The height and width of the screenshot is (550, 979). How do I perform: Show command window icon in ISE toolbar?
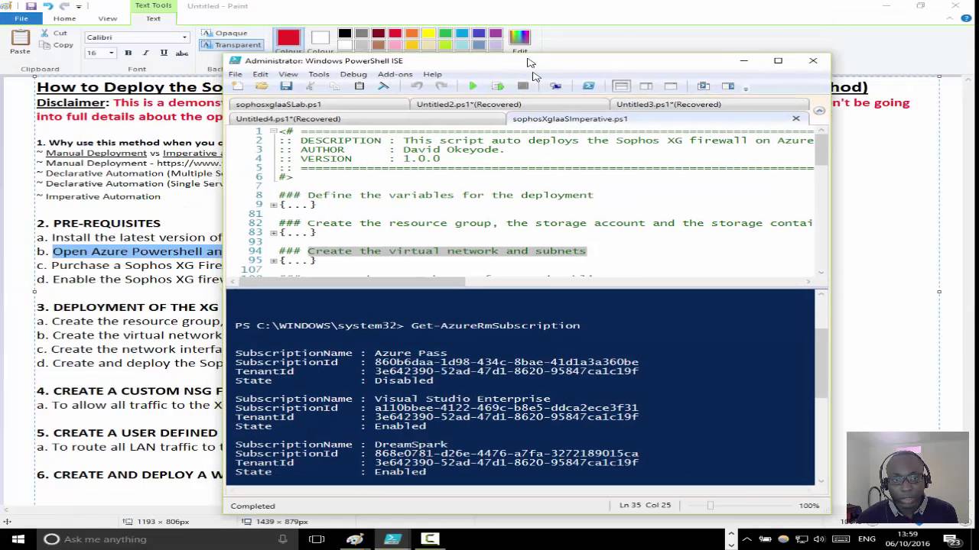coord(704,86)
